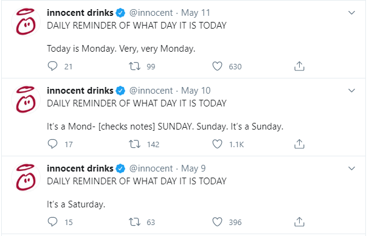Open the May 9 timestamp link
The image size is (369, 236).
[193, 168]
